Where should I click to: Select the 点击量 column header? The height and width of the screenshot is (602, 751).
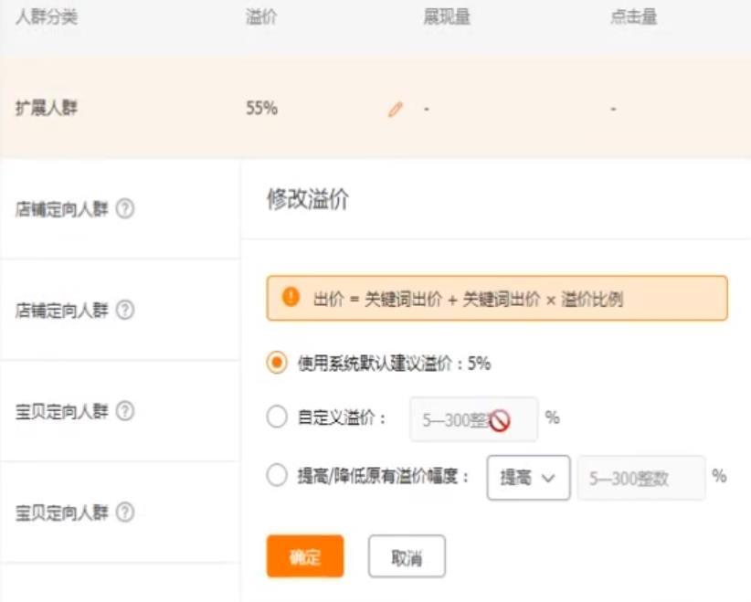(634, 17)
